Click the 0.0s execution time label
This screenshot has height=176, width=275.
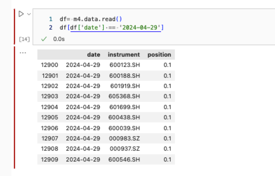point(59,39)
